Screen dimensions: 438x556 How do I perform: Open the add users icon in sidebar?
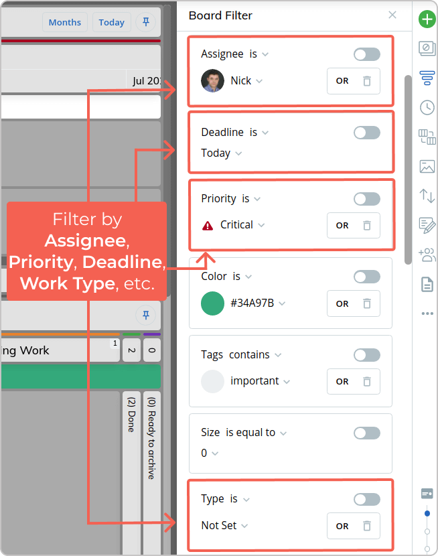[427, 255]
